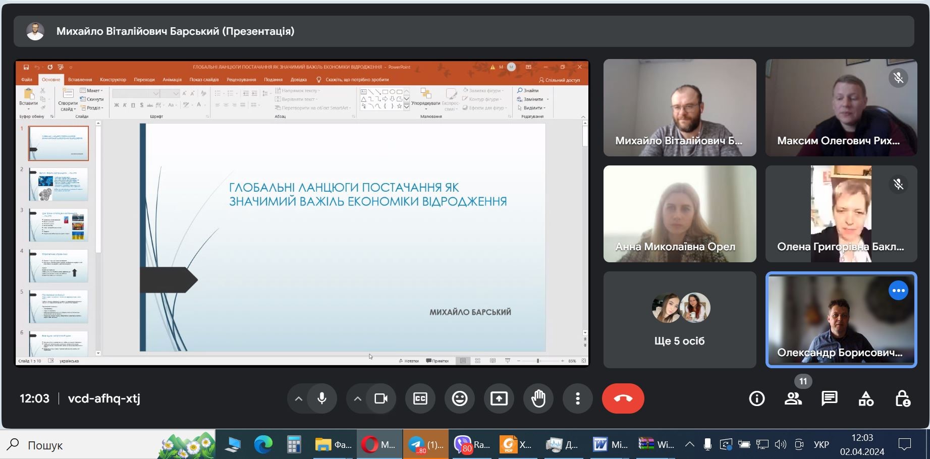Open the meeting details info icon

pyautogui.click(x=756, y=398)
